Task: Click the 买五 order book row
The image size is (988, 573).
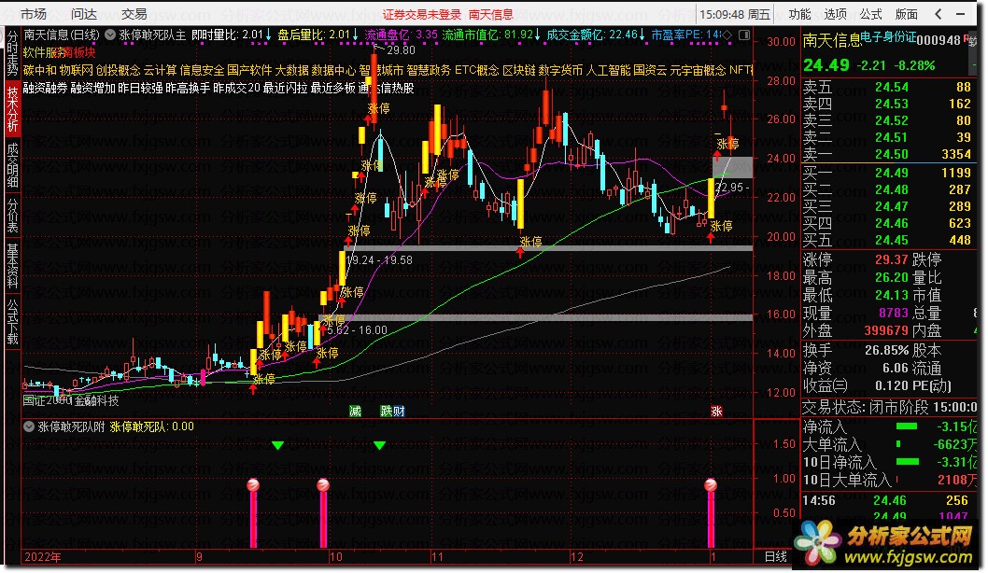Action: point(888,240)
